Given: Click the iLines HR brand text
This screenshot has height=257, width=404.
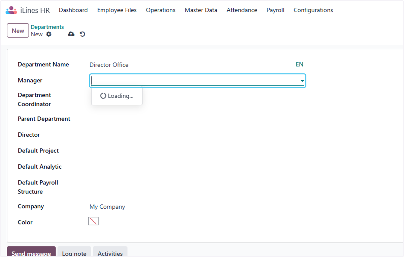Looking at the screenshot, I should [35, 10].
